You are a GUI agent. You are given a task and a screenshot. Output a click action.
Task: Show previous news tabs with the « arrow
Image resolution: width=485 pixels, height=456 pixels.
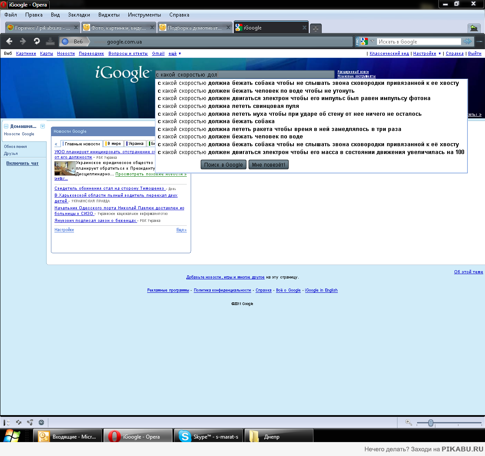(56, 144)
